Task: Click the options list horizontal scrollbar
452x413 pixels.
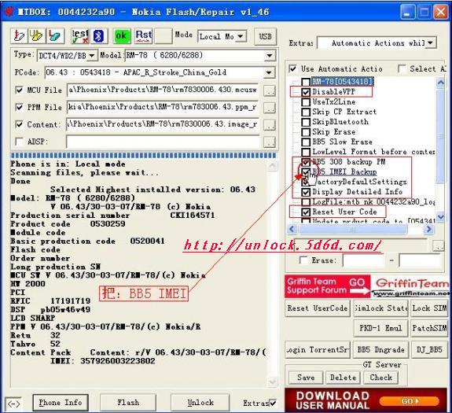Action: (x=360, y=229)
